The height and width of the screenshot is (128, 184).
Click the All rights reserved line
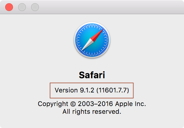[x=92, y=112]
